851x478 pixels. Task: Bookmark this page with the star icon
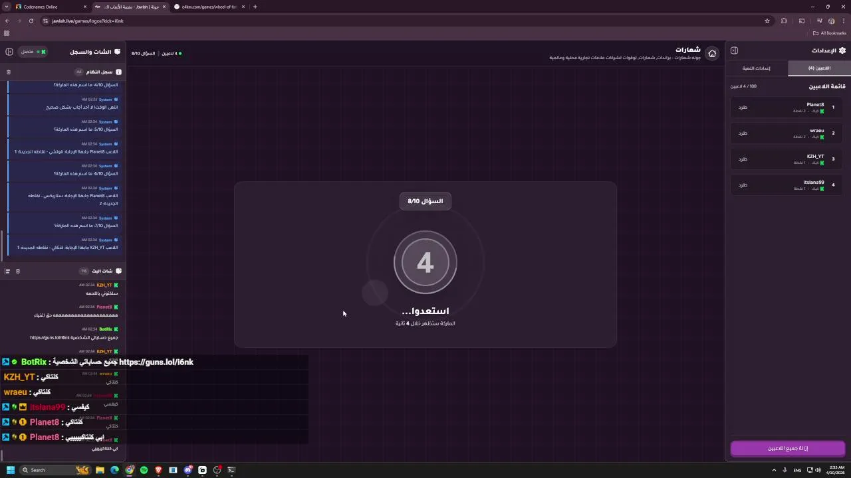[x=767, y=21]
